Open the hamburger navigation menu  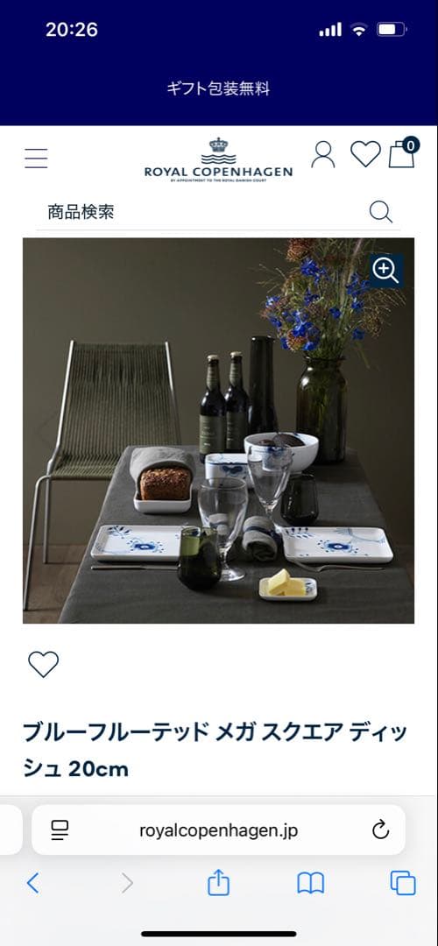point(36,158)
